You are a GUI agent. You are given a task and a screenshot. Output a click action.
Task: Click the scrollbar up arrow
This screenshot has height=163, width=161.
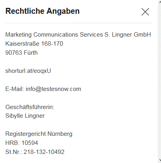click(x=160, y=2)
